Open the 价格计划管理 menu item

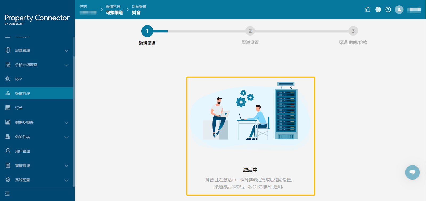coord(36,65)
